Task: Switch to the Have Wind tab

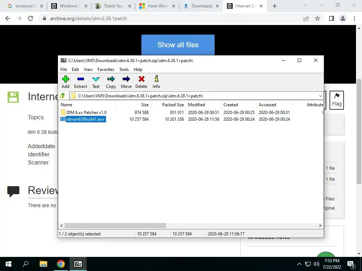Action: [x=157, y=6]
